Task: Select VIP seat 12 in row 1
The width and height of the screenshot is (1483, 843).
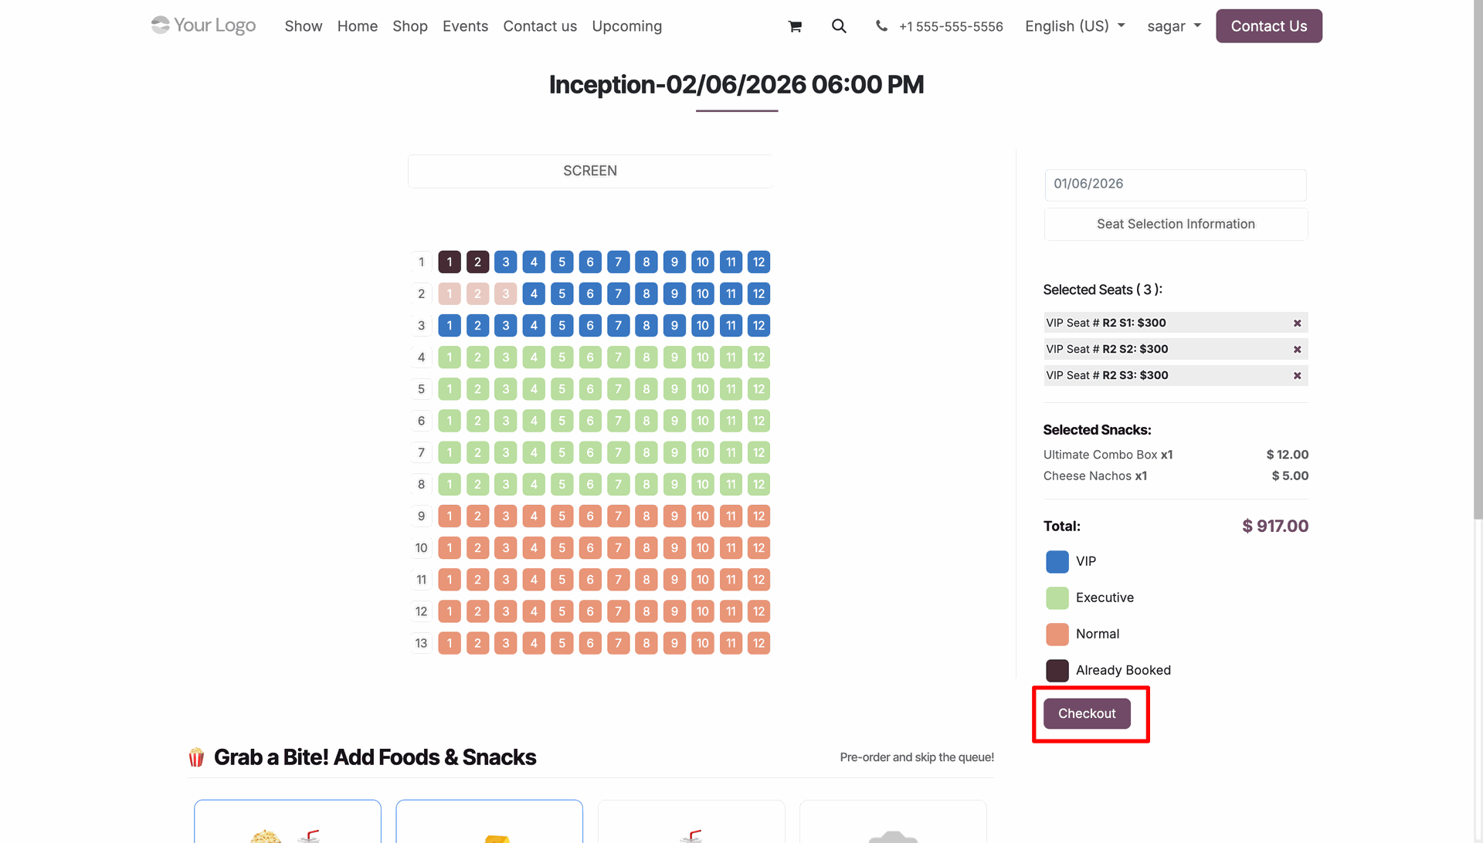Action: (759, 262)
